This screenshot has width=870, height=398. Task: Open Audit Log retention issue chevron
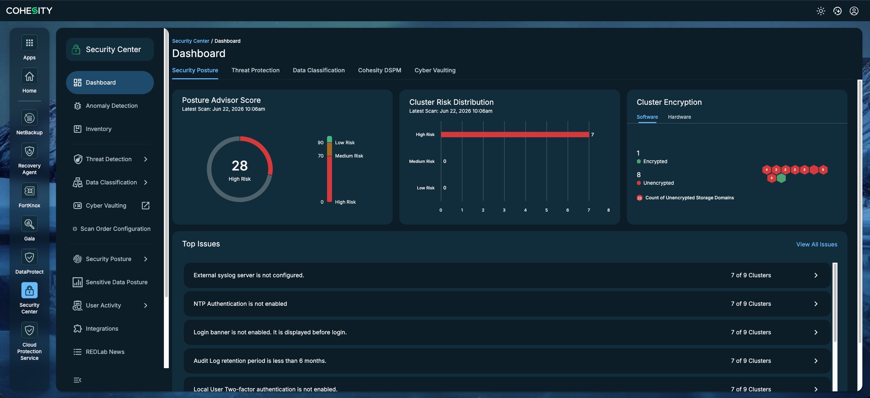pyautogui.click(x=816, y=361)
